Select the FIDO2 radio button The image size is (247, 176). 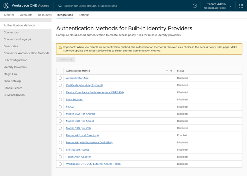click(x=60, y=107)
